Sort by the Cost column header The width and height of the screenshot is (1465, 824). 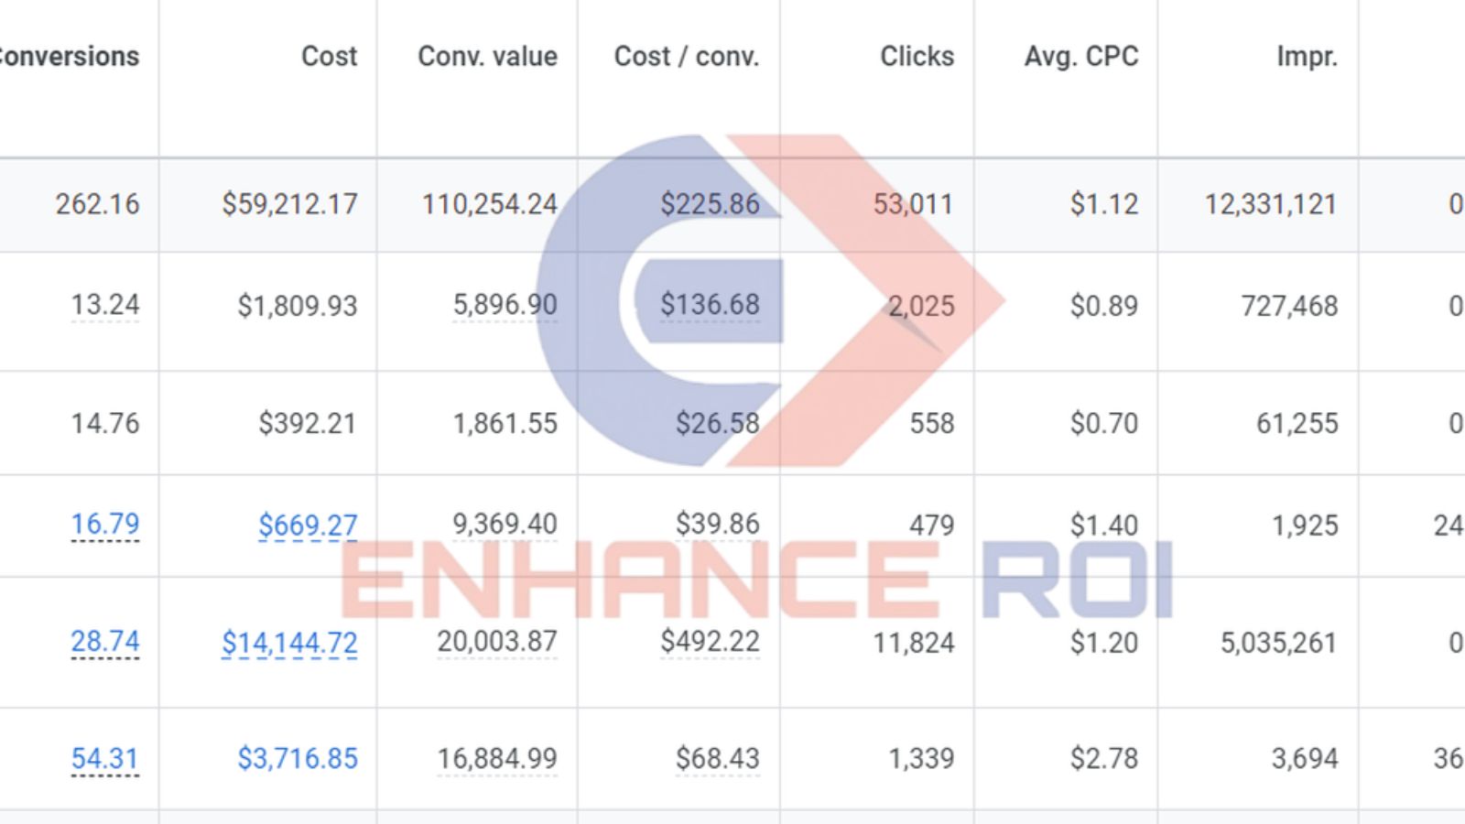(x=329, y=57)
